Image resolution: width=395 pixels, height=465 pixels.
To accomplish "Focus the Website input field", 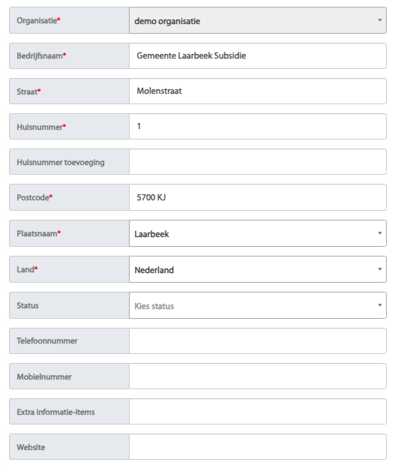I will point(258,447).
